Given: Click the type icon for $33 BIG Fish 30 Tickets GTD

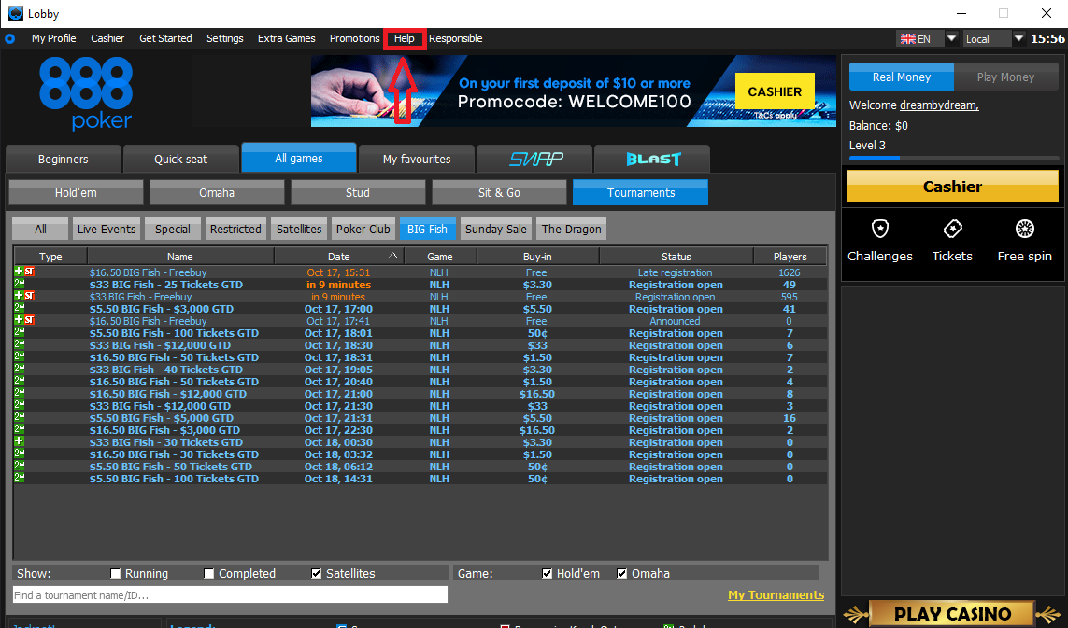Looking at the screenshot, I should pos(19,441).
